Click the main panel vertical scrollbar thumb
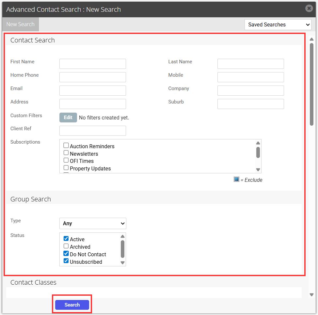This screenshot has width=318, height=315. pos(312,84)
